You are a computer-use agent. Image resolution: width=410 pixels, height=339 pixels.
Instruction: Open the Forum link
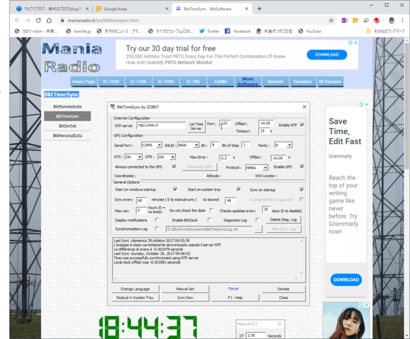[233, 288]
